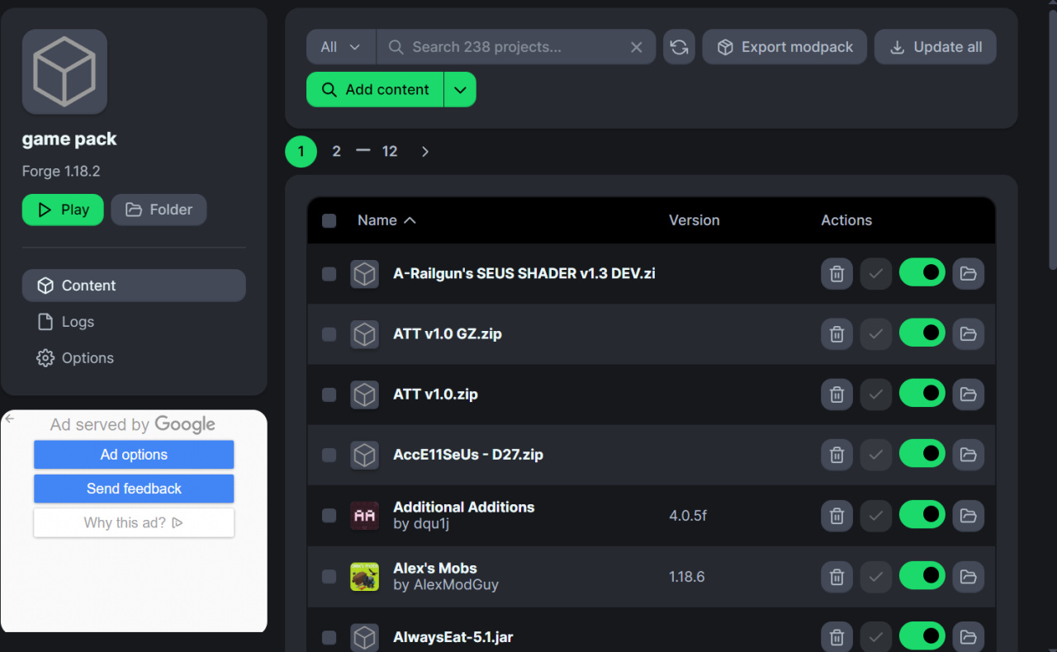Viewport: 1057px width, 652px height.
Task: Clear the search field with X
Action: (x=636, y=47)
